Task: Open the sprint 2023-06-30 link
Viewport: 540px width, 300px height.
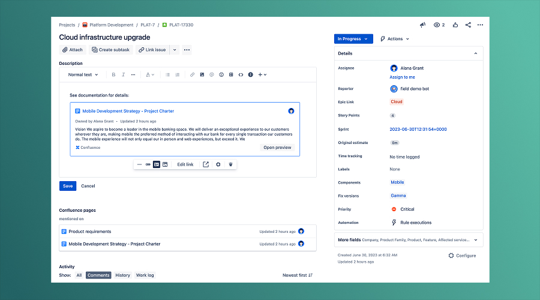Action: [x=418, y=130]
